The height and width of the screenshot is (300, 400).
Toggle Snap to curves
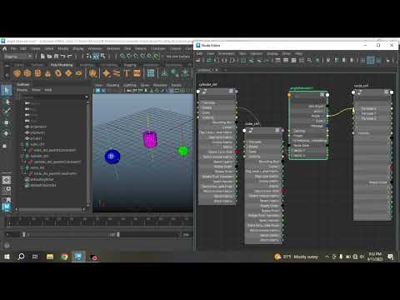[129, 57]
